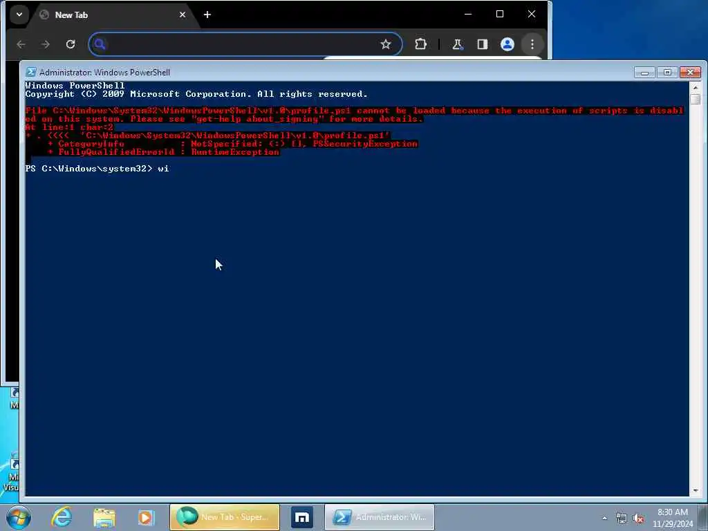Show hidden system tray icons

click(x=604, y=518)
